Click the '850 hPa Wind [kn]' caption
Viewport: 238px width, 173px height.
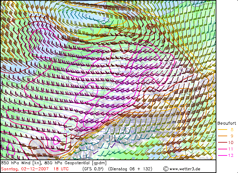tap(21, 163)
